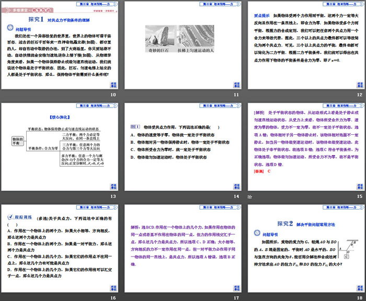The height and width of the screenshot is (301, 366).
Task: Select slide 11 thumbnail with rock and escalator photos
Action: [183, 45]
